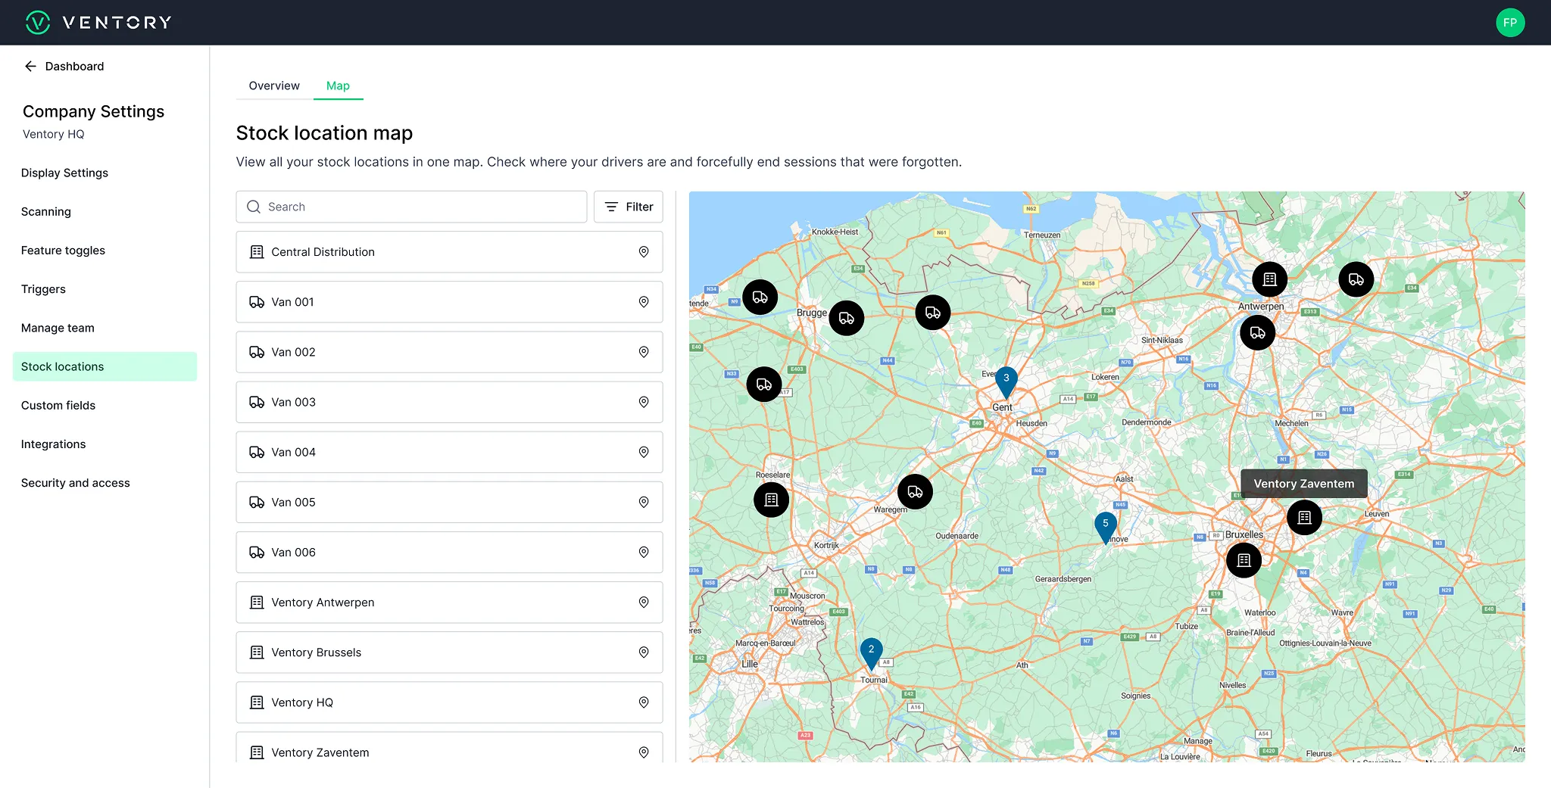1551x788 pixels.
Task: Select the van marker near Waregem
Action: [915, 492]
